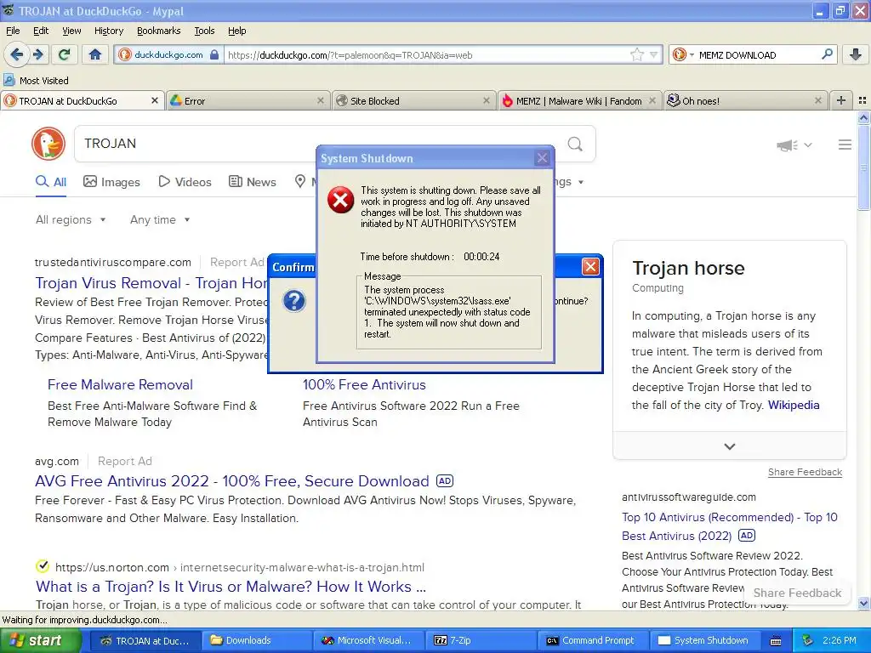Switch to System Shutdown taskbar window
The width and height of the screenshot is (871, 653).
[704, 641]
